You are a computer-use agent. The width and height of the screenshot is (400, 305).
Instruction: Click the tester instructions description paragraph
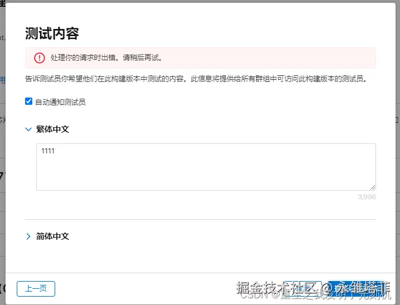[196, 79]
